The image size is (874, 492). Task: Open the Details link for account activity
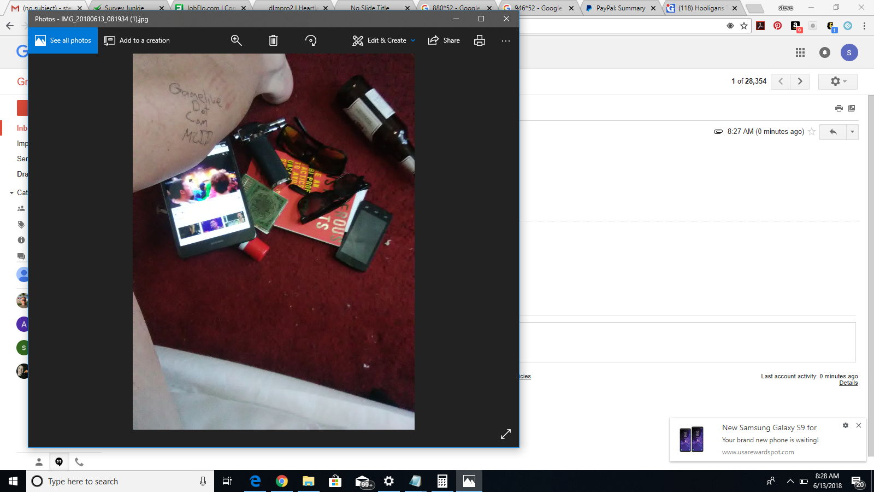point(848,383)
